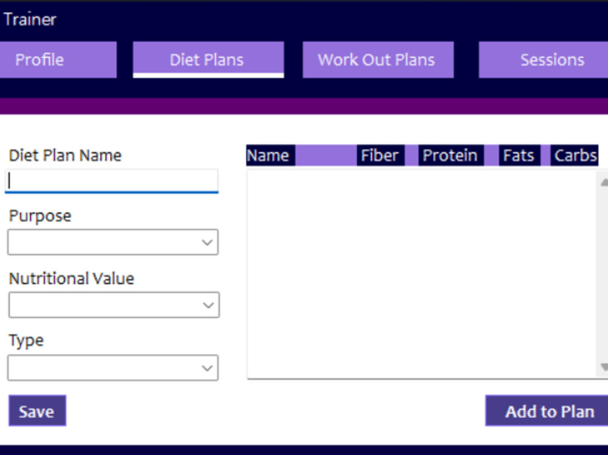Click the Fats column header

(518, 155)
